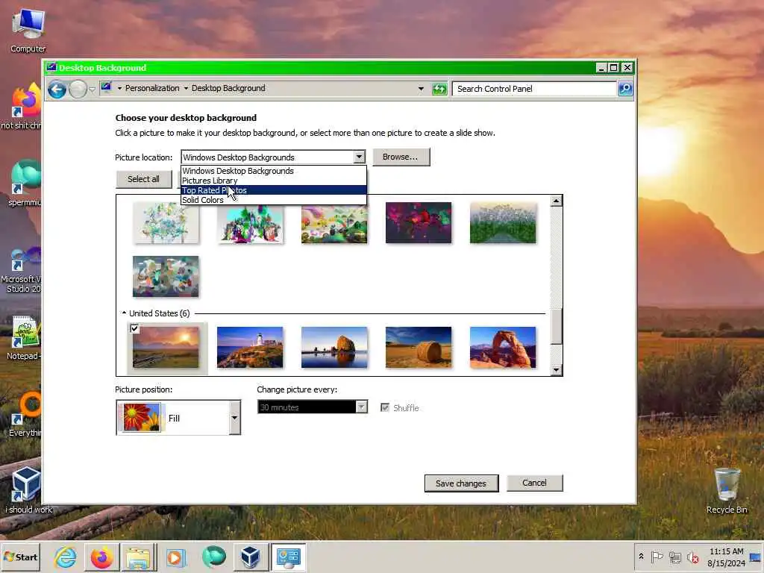Choose Top Rated Photos from the list
This screenshot has width=764, height=573.
pos(273,190)
